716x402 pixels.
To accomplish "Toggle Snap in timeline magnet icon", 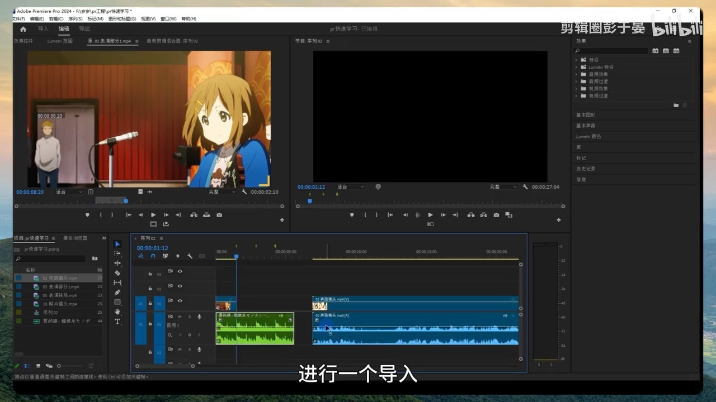I will [153, 256].
